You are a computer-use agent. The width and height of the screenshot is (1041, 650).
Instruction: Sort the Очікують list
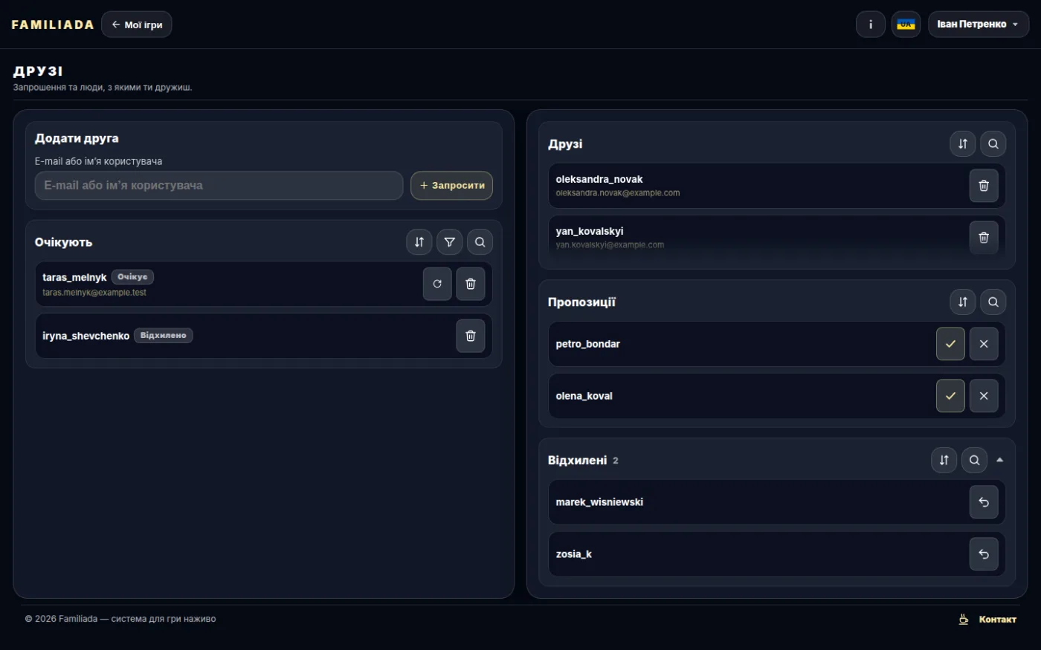coord(419,242)
